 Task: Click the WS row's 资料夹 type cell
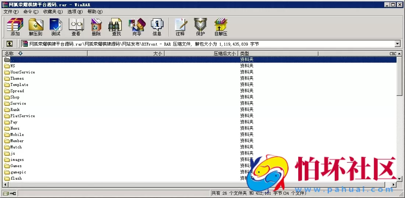pyautogui.click(x=247, y=66)
